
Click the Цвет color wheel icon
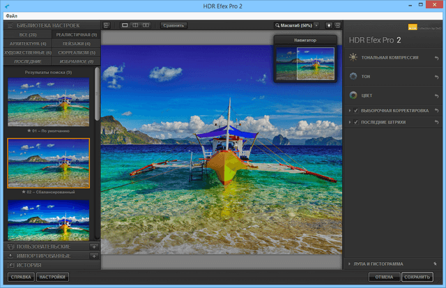tap(354, 96)
